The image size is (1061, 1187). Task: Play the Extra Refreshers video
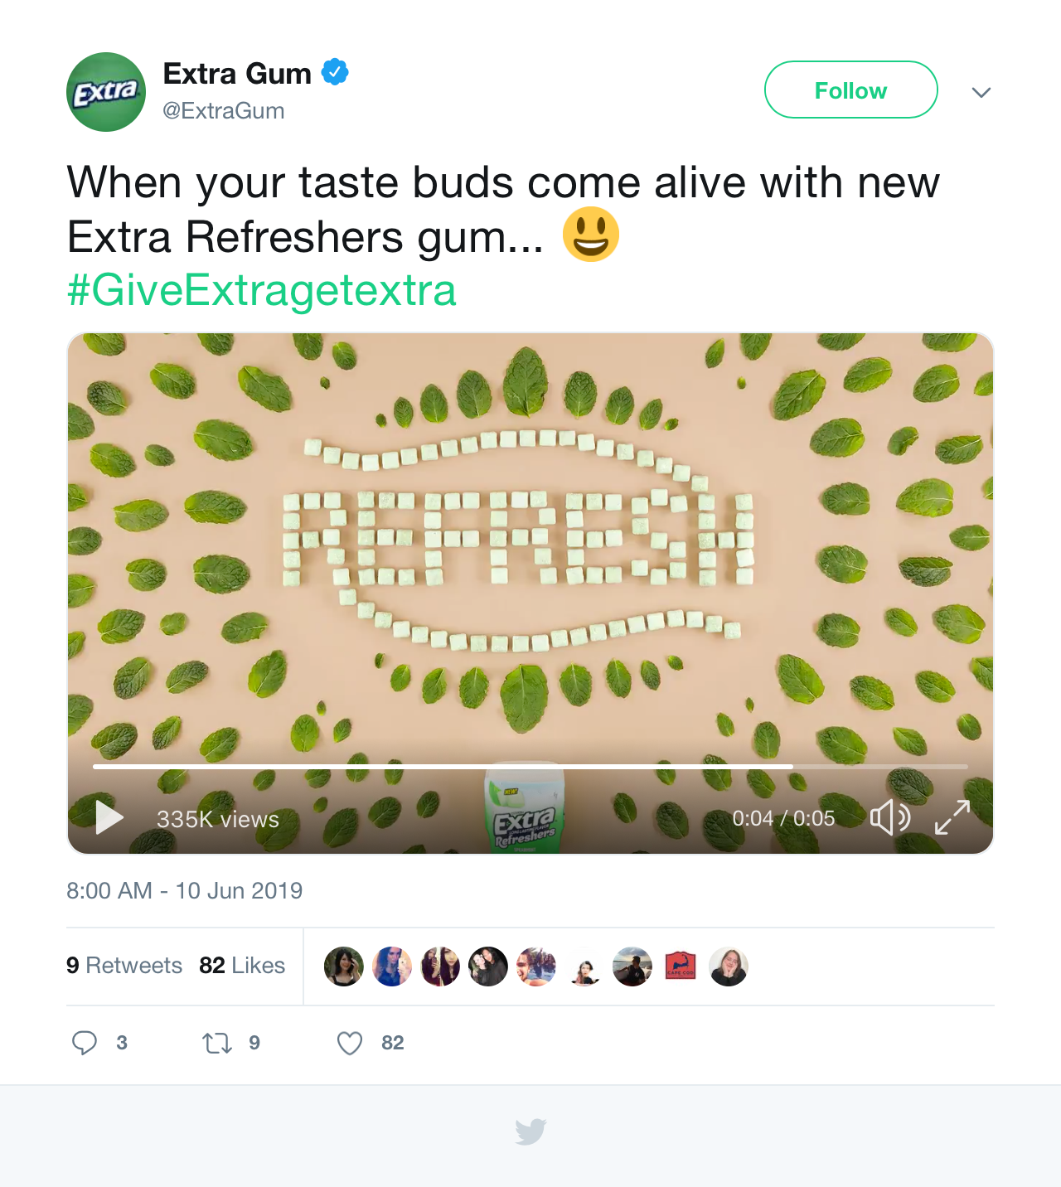(109, 817)
